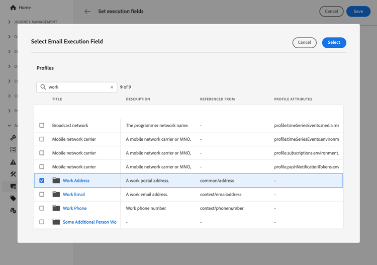Cancel the Select Email Execution Field dialog

click(304, 43)
